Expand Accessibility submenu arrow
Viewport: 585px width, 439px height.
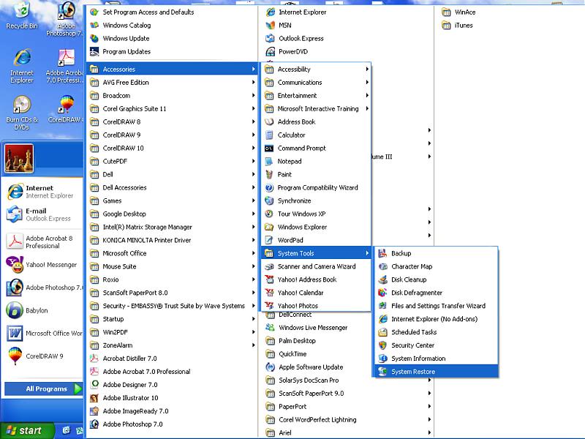click(x=367, y=69)
